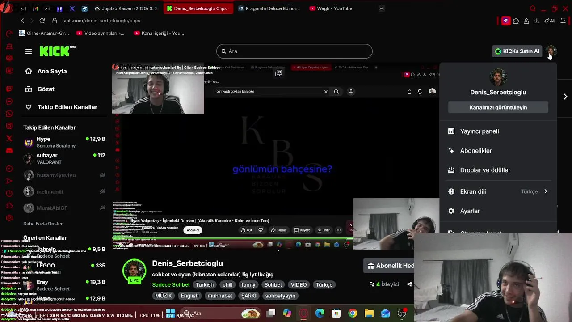The height and width of the screenshot is (322, 572).
Task: Click the MÜZİK tag
Action: (x=163, y=296)
